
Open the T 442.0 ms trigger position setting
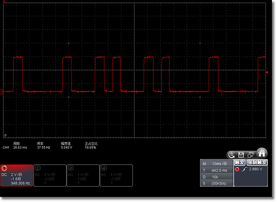pyautogui.click(x=217, y=171)
